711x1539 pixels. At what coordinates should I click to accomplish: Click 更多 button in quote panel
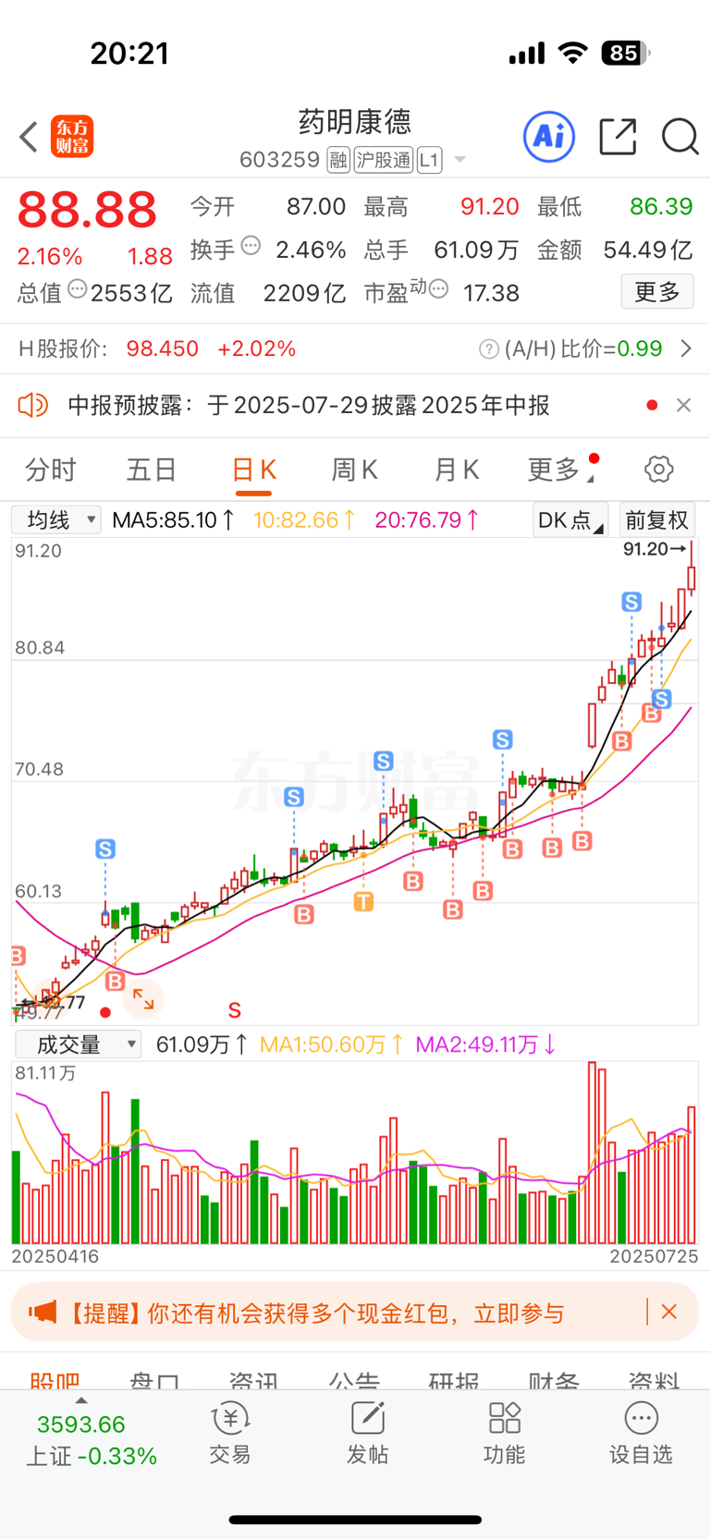coord(657,292)
